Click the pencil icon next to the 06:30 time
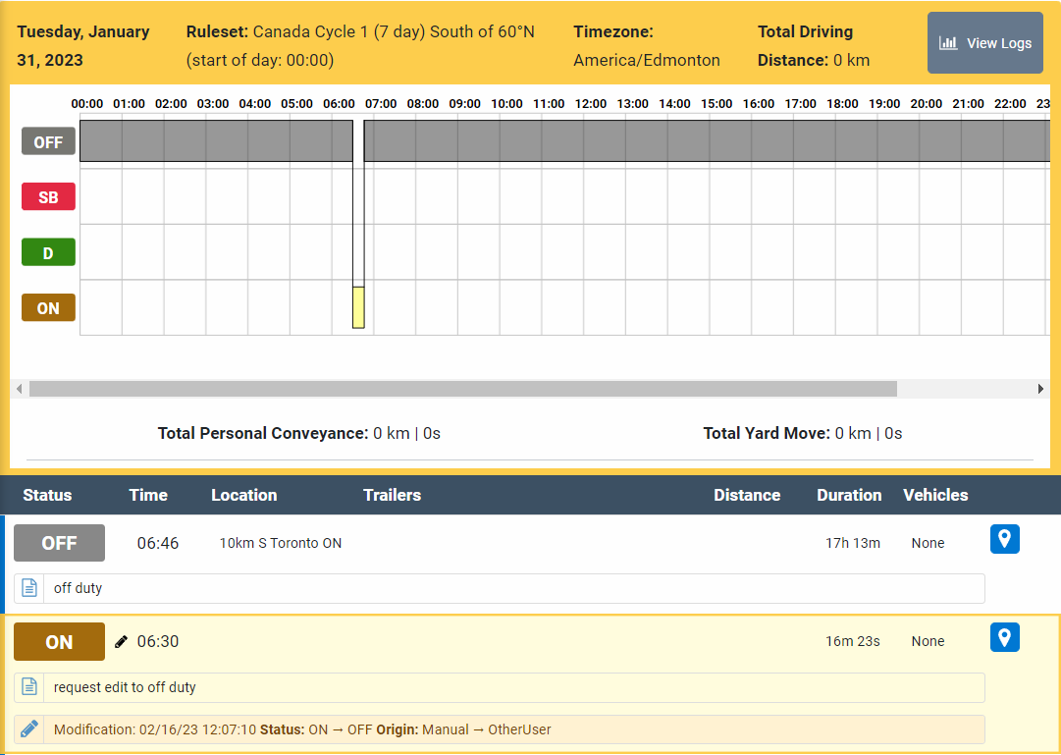Viewport: 1061px width, 755px height. [x=121, y=641]
